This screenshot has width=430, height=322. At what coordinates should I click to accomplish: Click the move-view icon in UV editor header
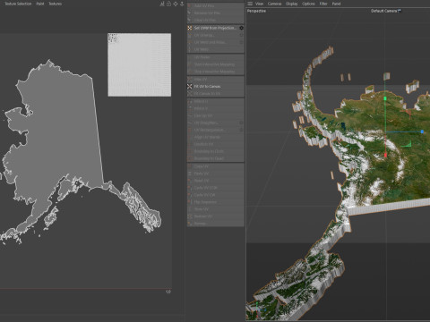[x=176, y=4]
